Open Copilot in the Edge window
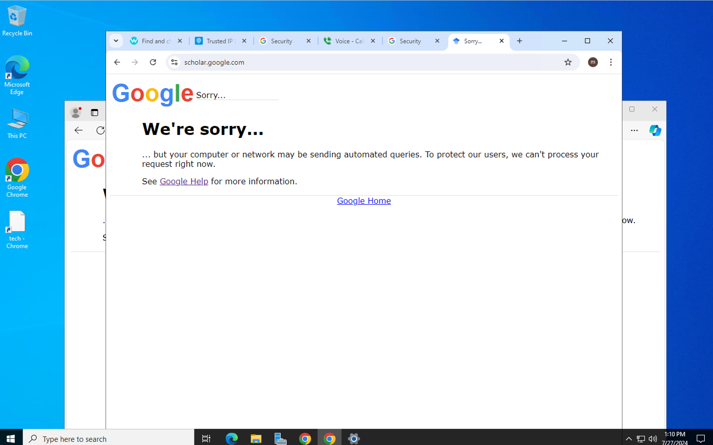 [x=655, y=130]
